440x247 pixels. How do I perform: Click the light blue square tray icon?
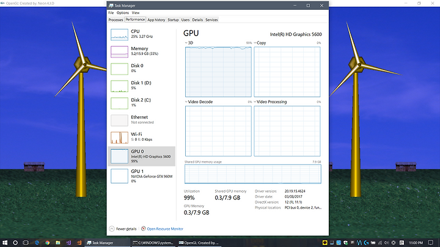tap(339, 243)
